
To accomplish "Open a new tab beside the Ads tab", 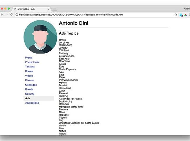I will pos(54,9).
